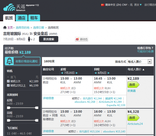Go to previous departure date arrow before 7月20日

click(x=62, y=73)
